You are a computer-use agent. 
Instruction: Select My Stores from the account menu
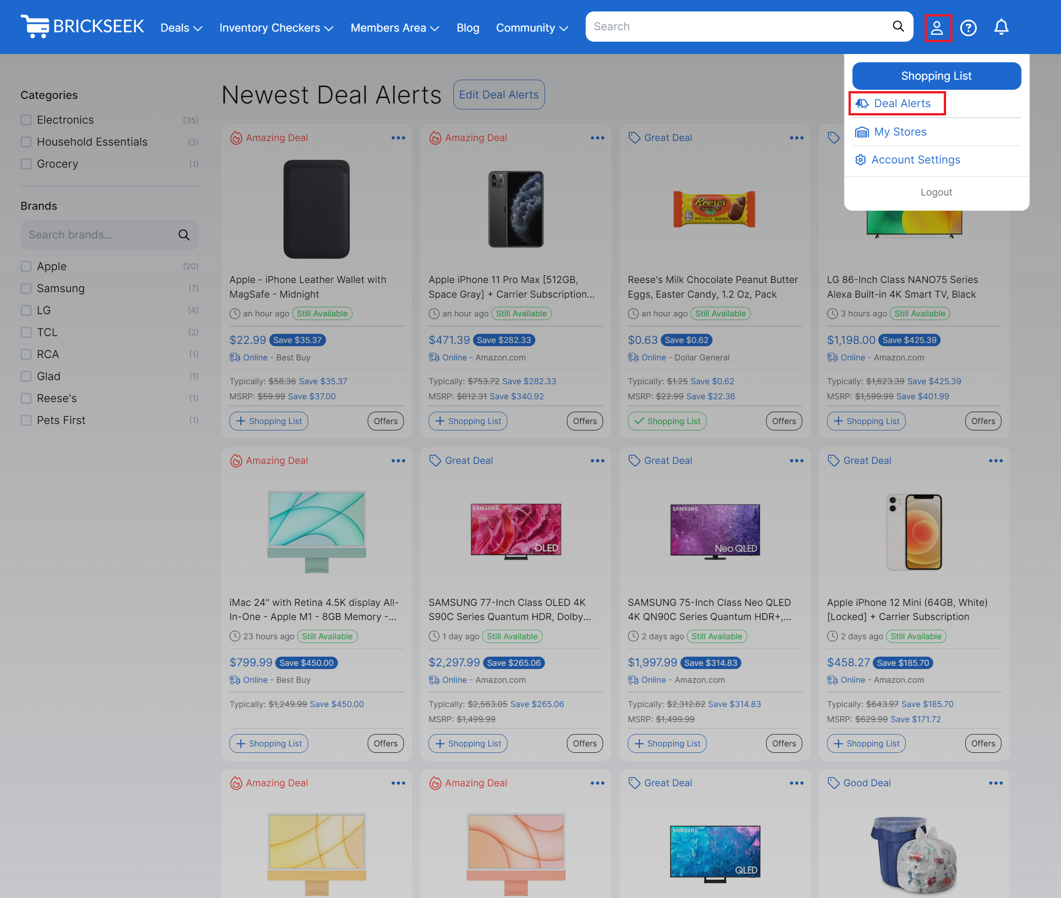(x=900, y=131)
